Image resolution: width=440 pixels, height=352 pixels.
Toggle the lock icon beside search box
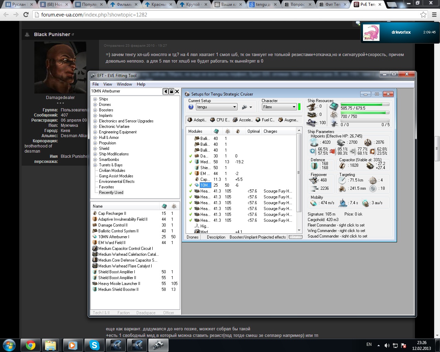point(171,91)
